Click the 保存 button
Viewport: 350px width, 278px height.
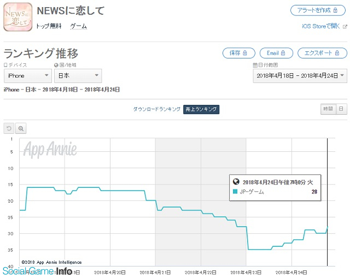[x=238, y=53]
